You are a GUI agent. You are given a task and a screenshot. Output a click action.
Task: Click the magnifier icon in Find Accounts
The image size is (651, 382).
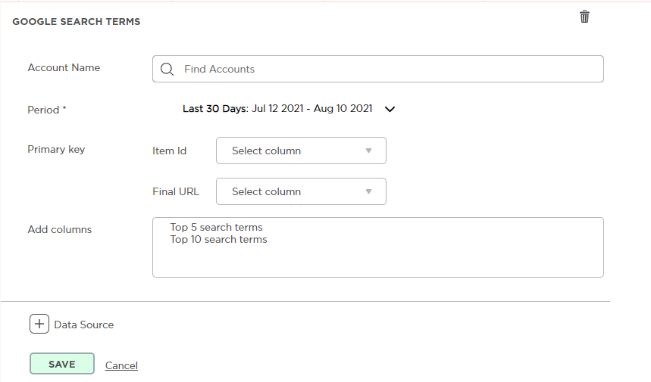[x=167, y=69]
